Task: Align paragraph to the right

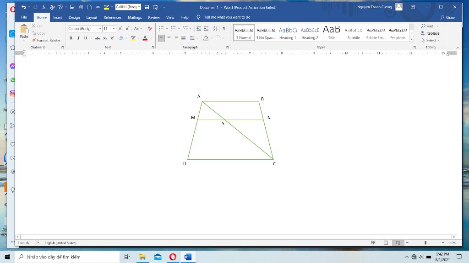Action: 176,38
